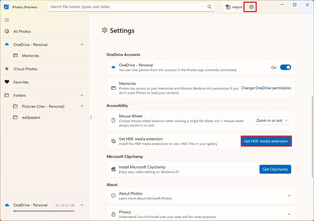This screenshot has width=314, height=221.
Task: Toggle the hamburger navigation menu
Action: tap(7, 20)
